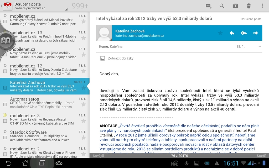Open the overflow menu in the action bar
The width and height of the screenshot is (269, 168).
coord(261,5)
